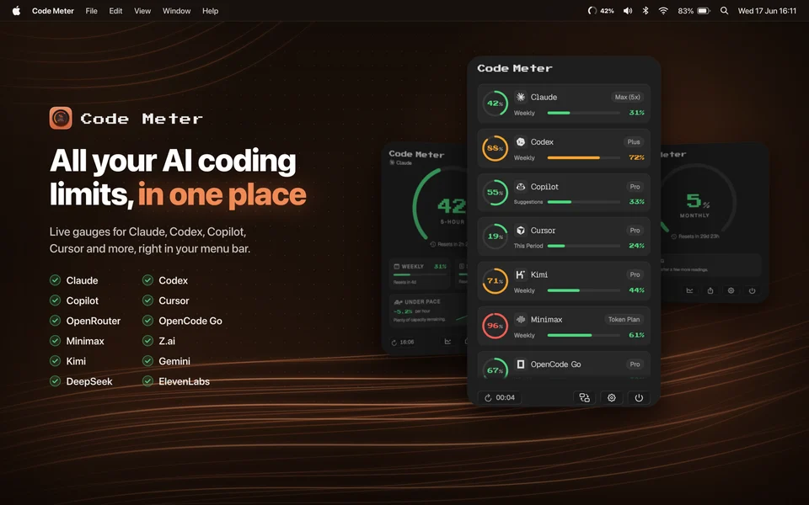
Task: Open the Claude provider icon in the main panel
Action: click(x=521, y=97)
